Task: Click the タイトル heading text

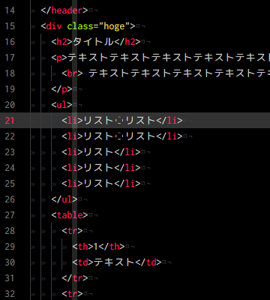Action: [x=93, y=42]
